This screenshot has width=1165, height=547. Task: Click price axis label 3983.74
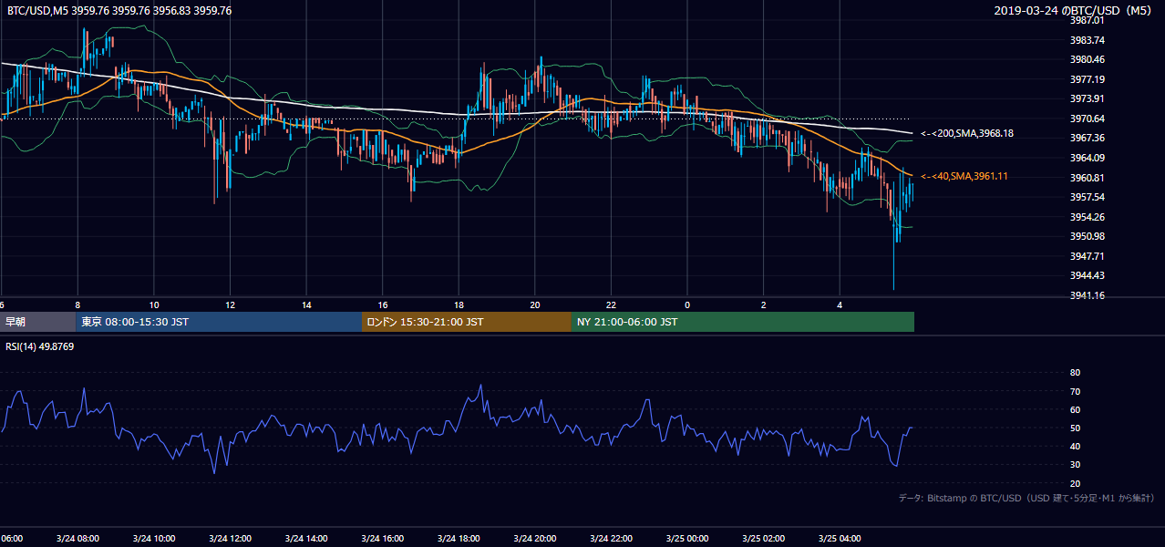(1087, 40)
